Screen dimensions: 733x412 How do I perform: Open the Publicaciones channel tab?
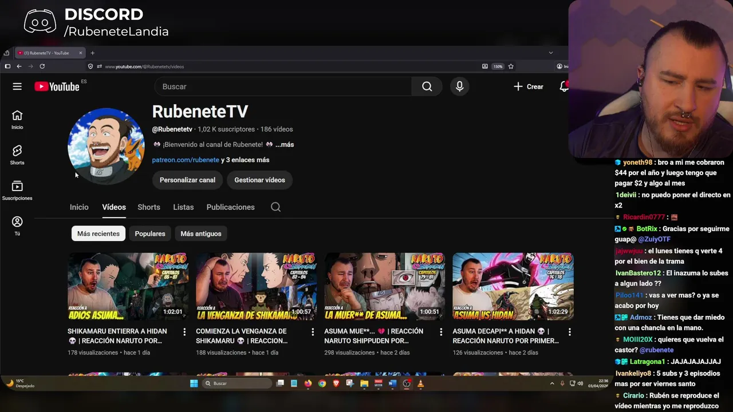point(230,207)
